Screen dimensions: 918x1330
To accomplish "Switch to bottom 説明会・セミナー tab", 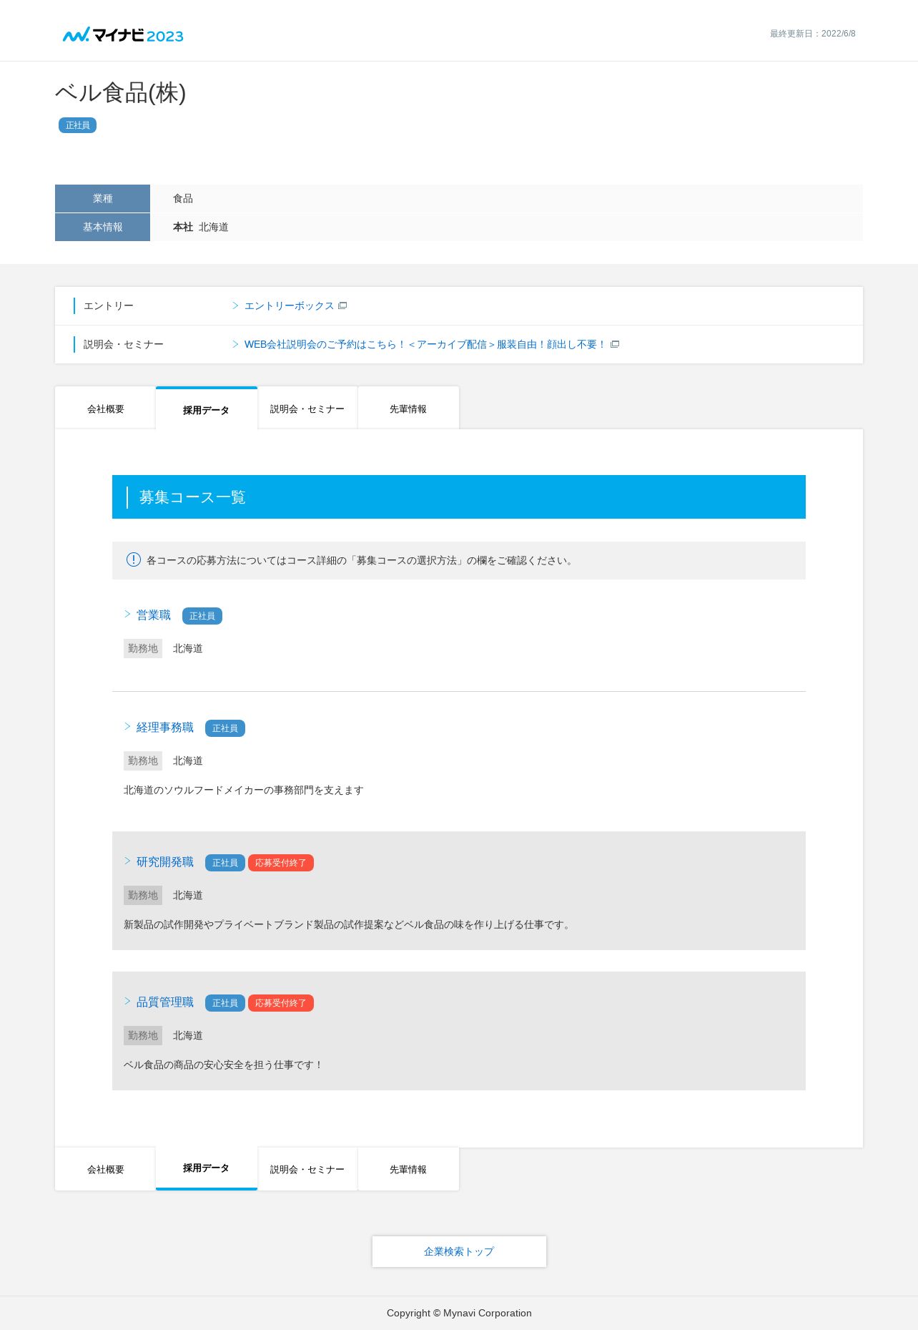I will [x=307, y=1169].
